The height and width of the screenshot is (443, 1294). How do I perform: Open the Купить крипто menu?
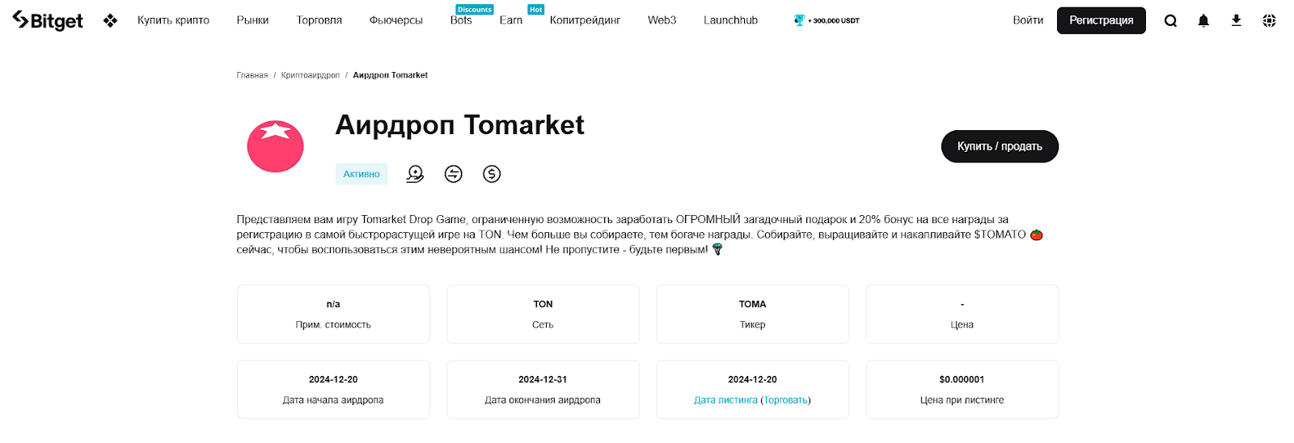(173, 20)
